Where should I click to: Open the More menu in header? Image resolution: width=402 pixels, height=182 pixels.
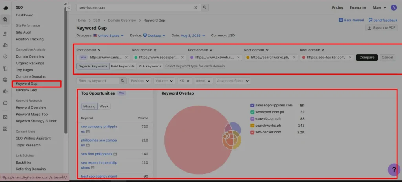pos(379,8)
